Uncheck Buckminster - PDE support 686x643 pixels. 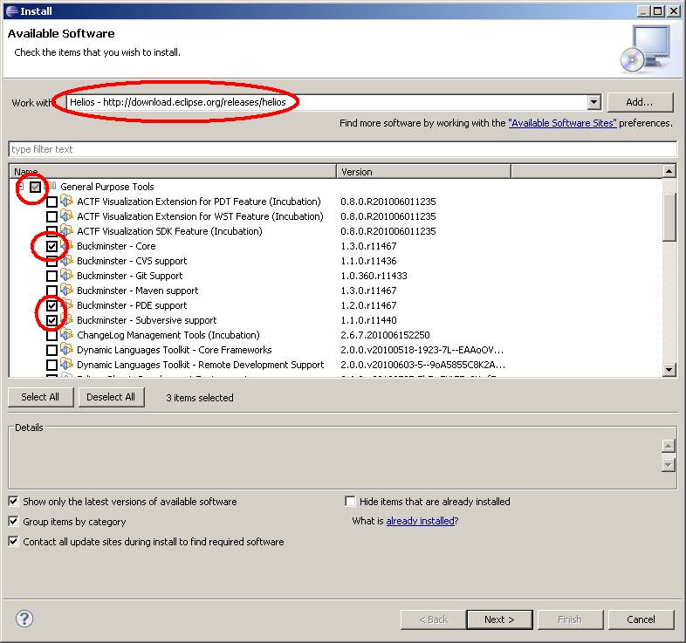51,305
